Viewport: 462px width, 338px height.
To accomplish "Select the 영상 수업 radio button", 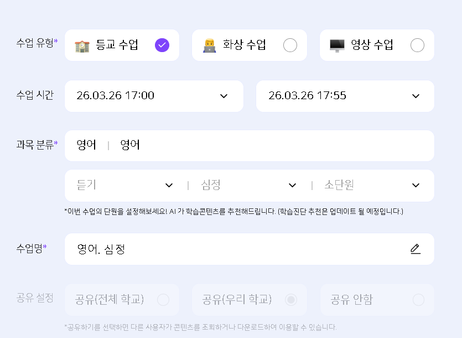I will tap(418, 45).
